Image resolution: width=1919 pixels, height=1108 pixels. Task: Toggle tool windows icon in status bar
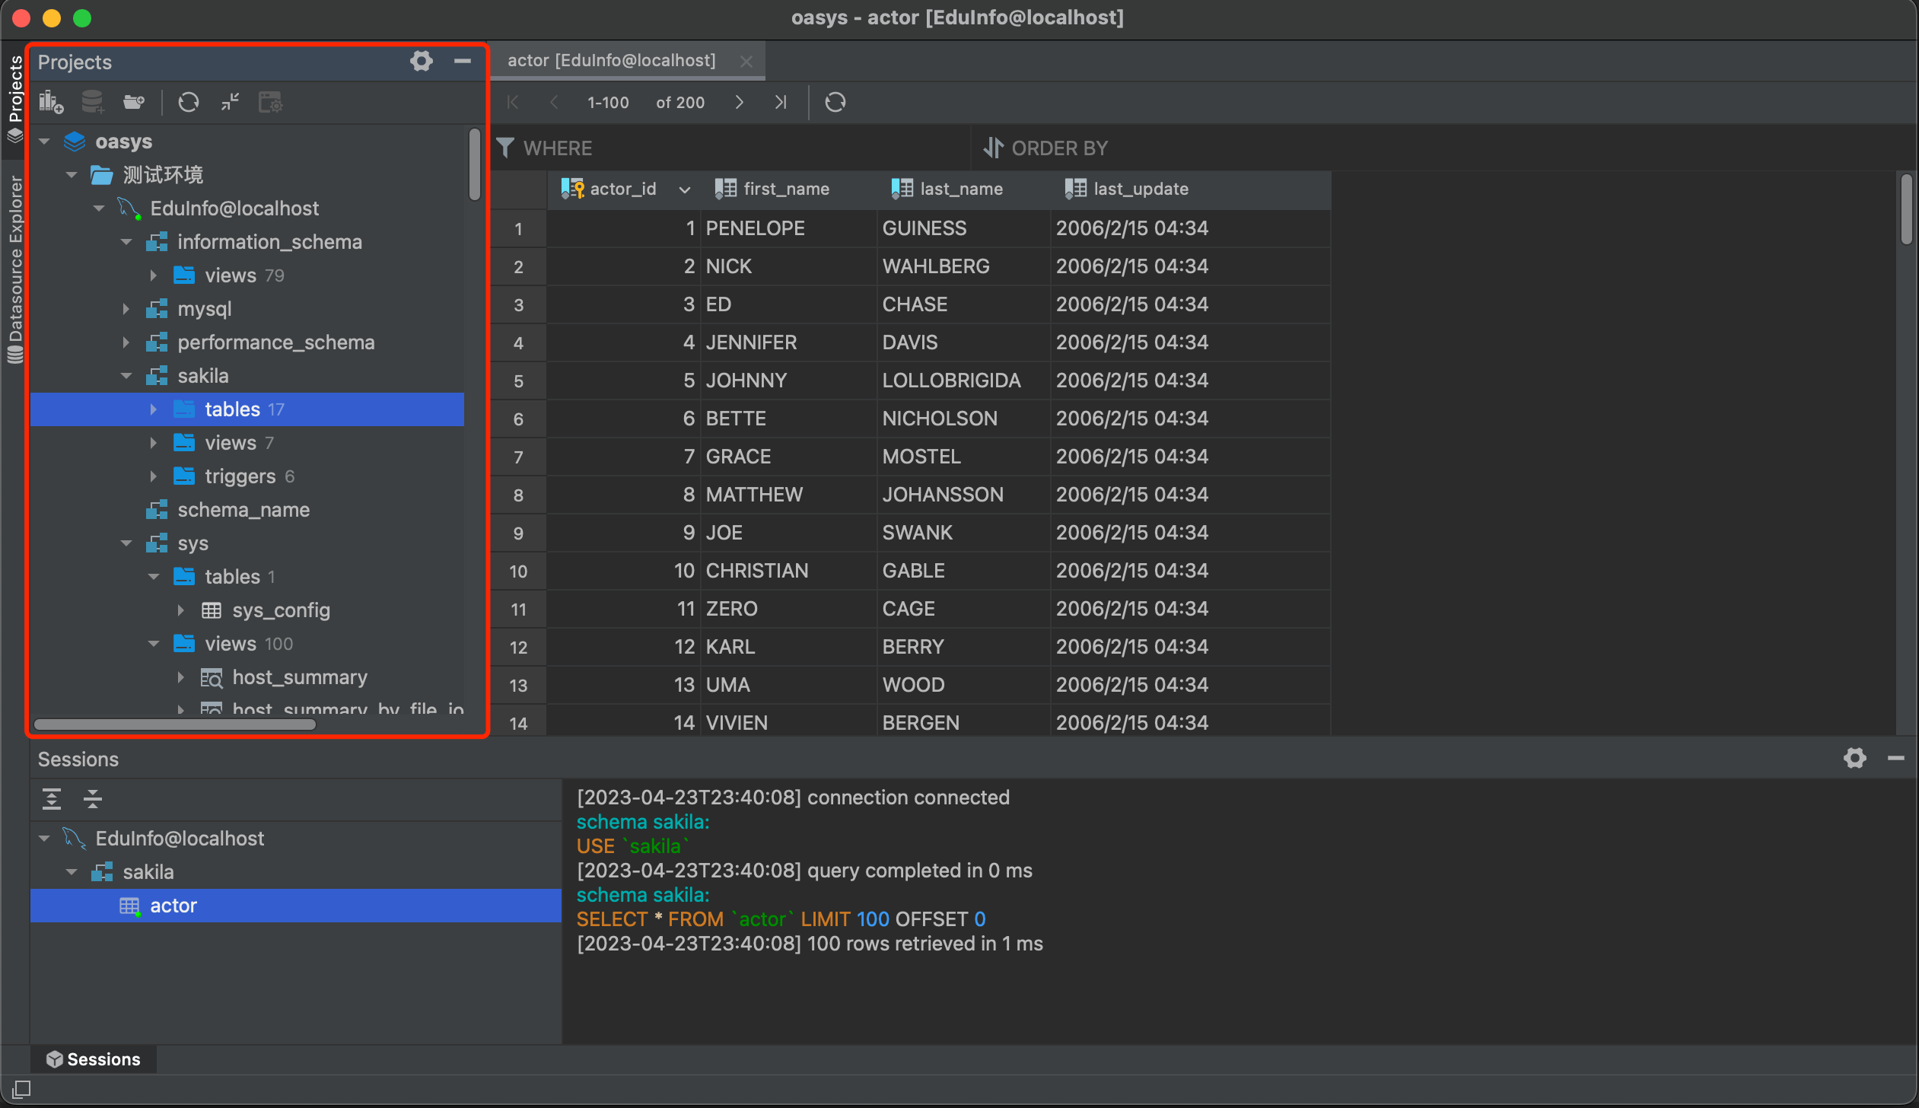(x=21, y=1089)
